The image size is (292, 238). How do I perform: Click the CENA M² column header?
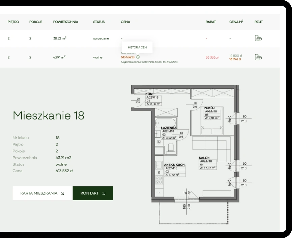click(236, 22)
